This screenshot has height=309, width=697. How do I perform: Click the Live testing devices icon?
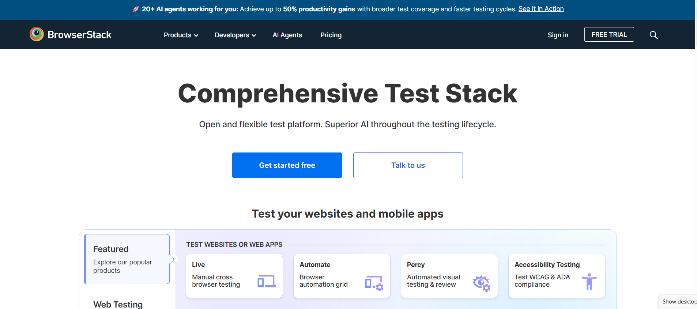267,281
